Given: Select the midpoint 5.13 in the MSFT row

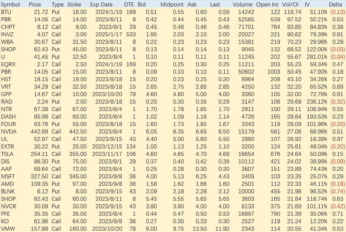Looking at the screenshot, I should pyautogui.click(x=178, y=176).
